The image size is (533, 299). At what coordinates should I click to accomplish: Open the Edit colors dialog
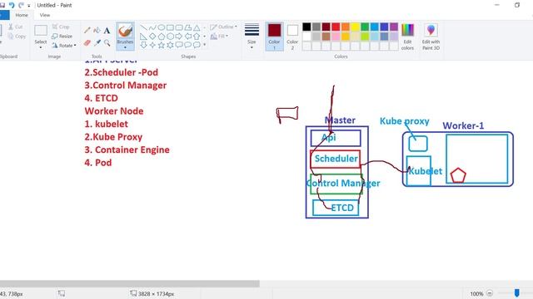click(407, 37)
